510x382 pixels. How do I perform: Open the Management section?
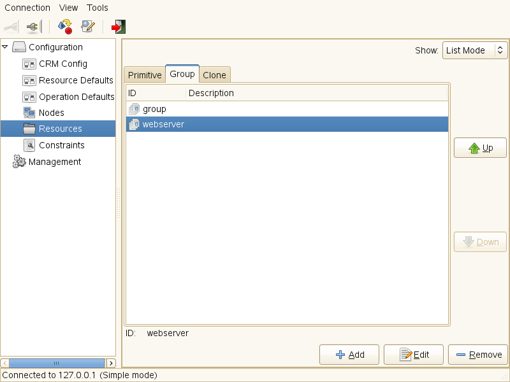click(x=55, y=162)
